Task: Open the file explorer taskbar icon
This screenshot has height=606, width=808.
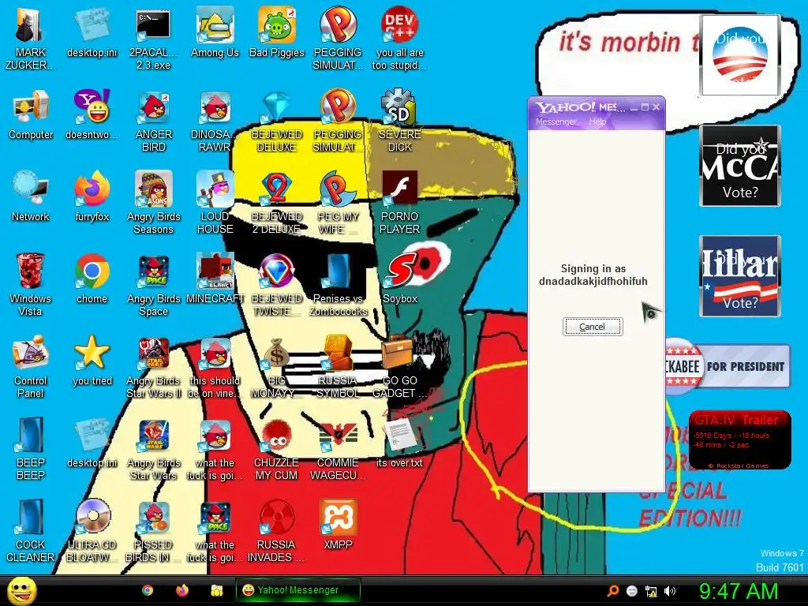Action: [217, 590]
